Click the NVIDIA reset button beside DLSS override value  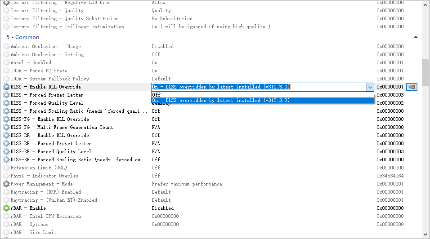tap(411, 87)
